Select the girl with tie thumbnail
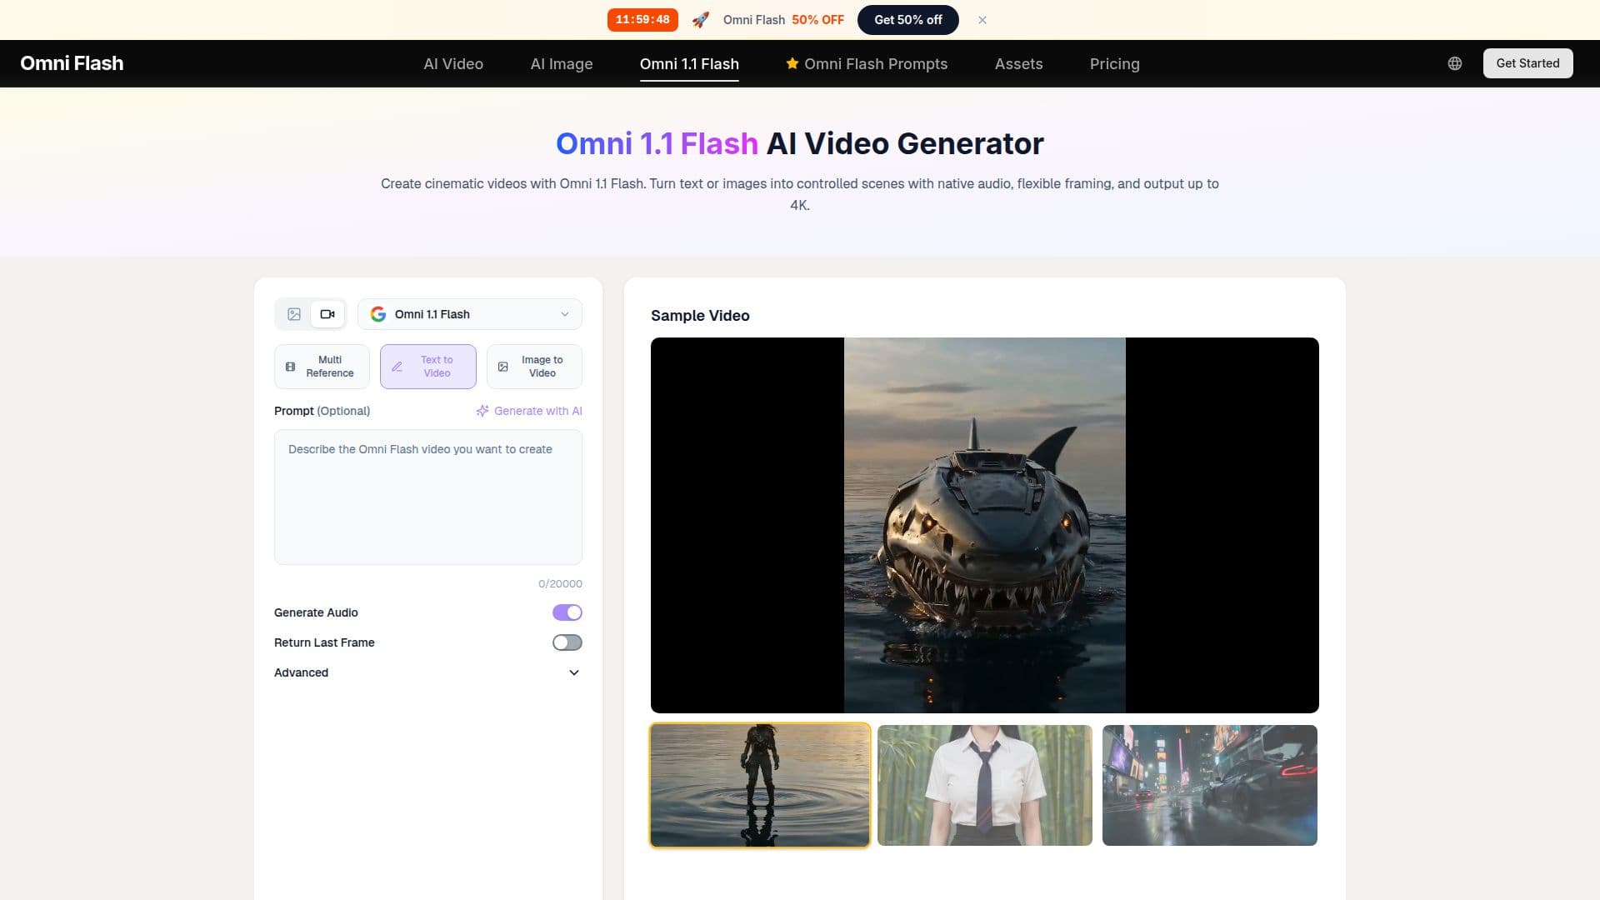Screen dimensions: 1600x900 click(984, 785)
